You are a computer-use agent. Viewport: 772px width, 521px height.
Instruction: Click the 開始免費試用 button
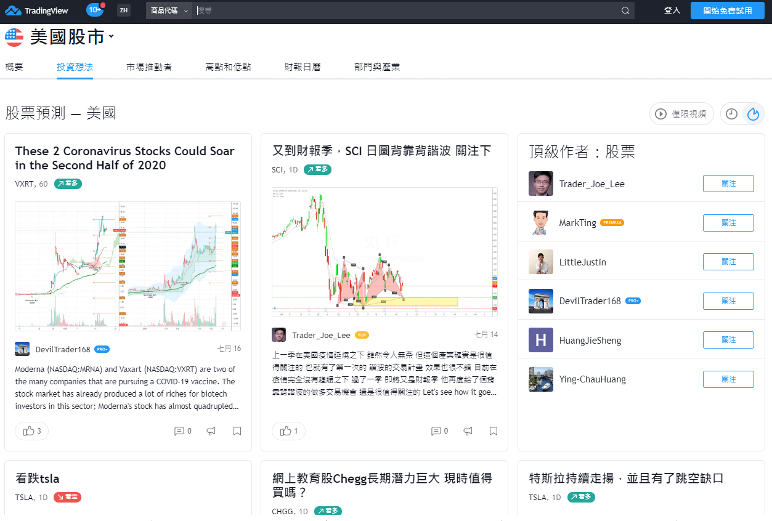(x=727, y=10)
